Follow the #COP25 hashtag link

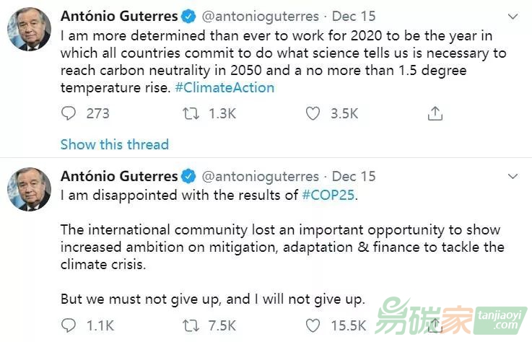[x=328, y=195]
